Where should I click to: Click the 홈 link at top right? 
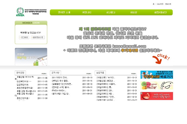pos(153,4)
